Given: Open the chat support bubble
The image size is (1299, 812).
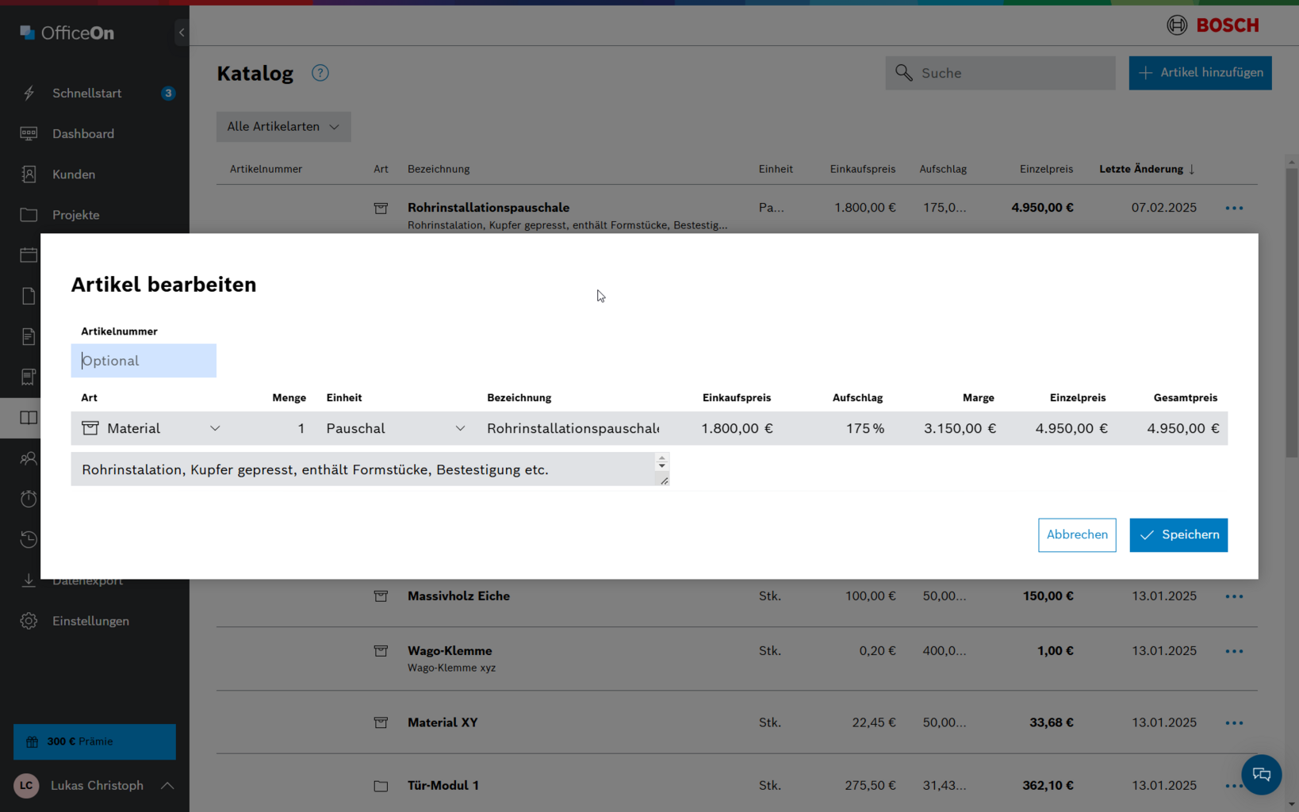Looking at the screenshot, I should [1261, 775].
